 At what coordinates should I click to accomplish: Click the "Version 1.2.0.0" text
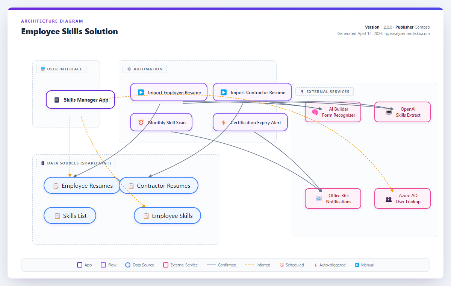tap(378, 27)
